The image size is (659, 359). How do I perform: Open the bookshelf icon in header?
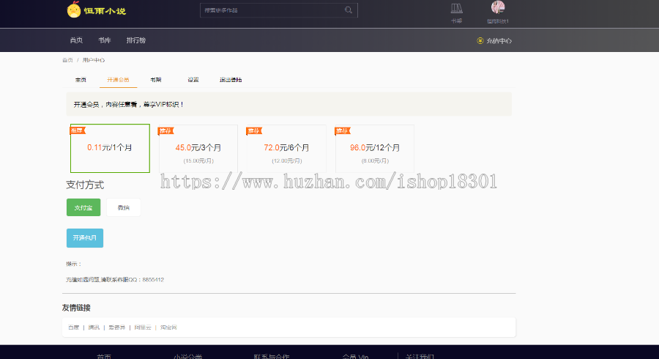point(456,8)
